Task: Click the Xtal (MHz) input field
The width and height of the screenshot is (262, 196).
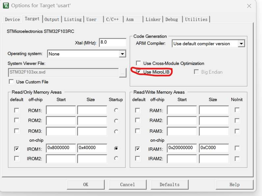Action: click(x=113, y=42)
